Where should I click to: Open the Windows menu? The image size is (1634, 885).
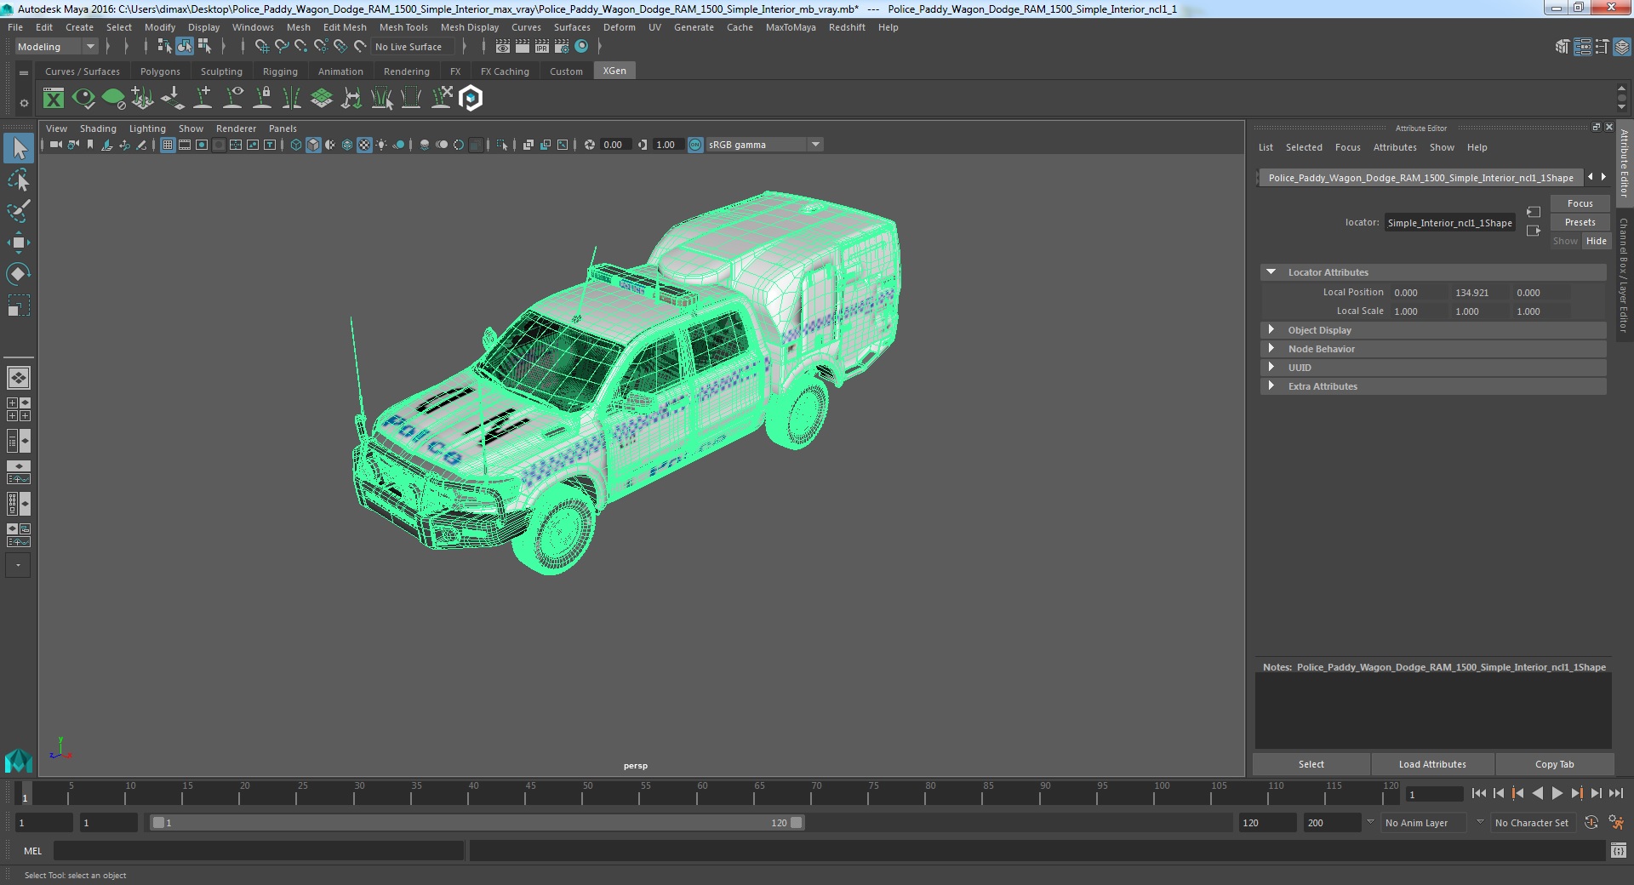pyautogui.click(x=253, y=27)
